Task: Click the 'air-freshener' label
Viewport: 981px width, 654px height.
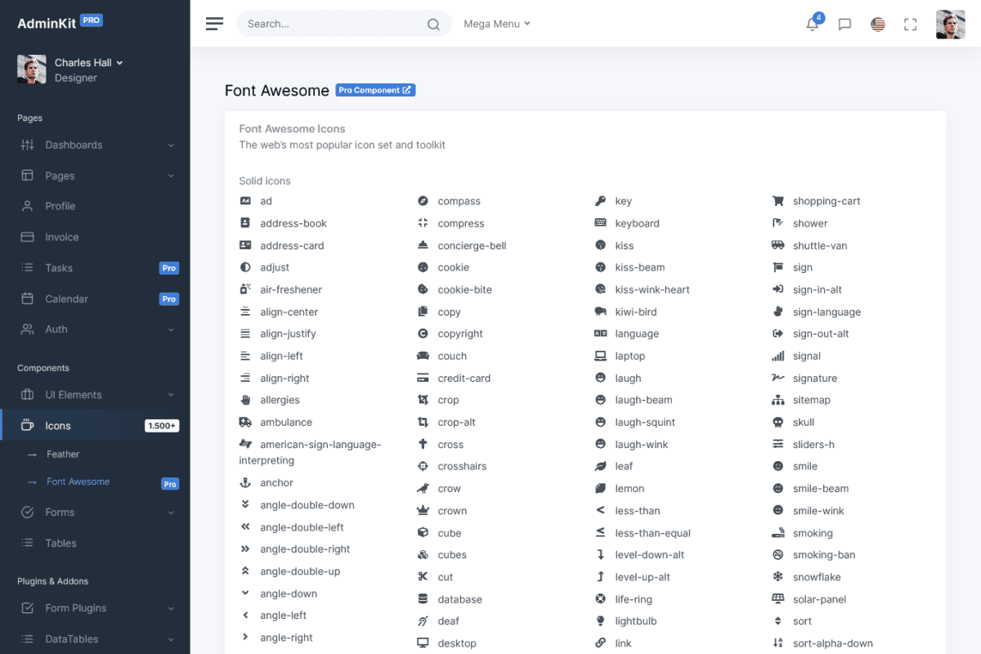Action: (x=291, y=289)
